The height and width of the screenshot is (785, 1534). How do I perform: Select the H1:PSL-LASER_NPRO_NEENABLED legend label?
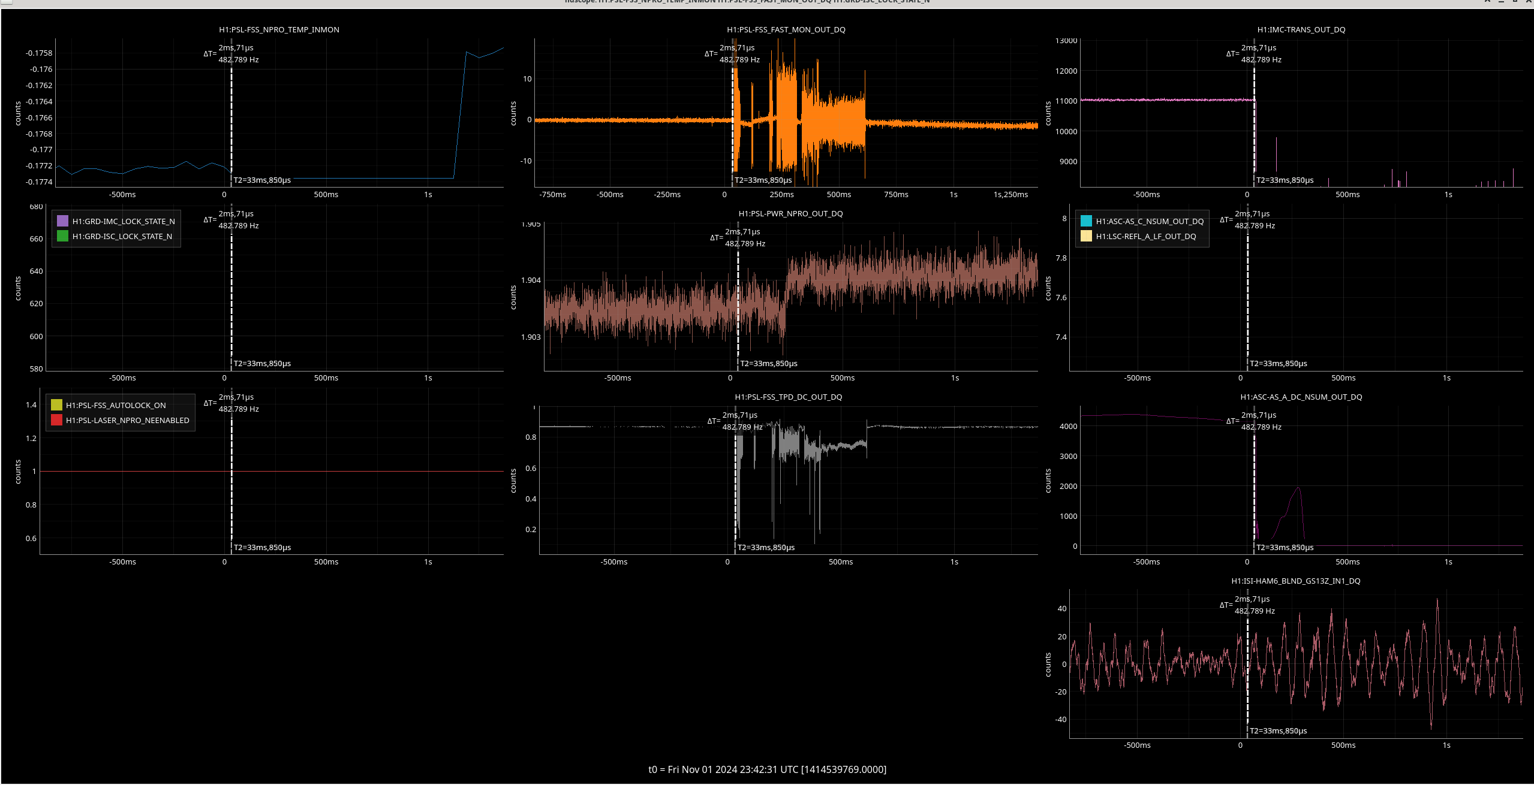128,420
